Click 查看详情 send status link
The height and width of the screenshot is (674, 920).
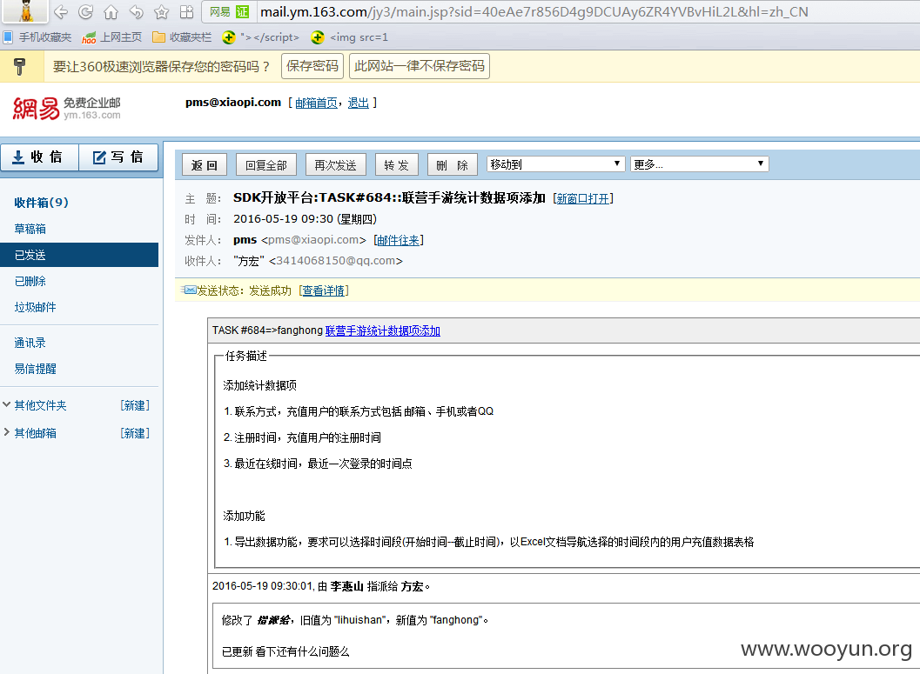(323, 290)
